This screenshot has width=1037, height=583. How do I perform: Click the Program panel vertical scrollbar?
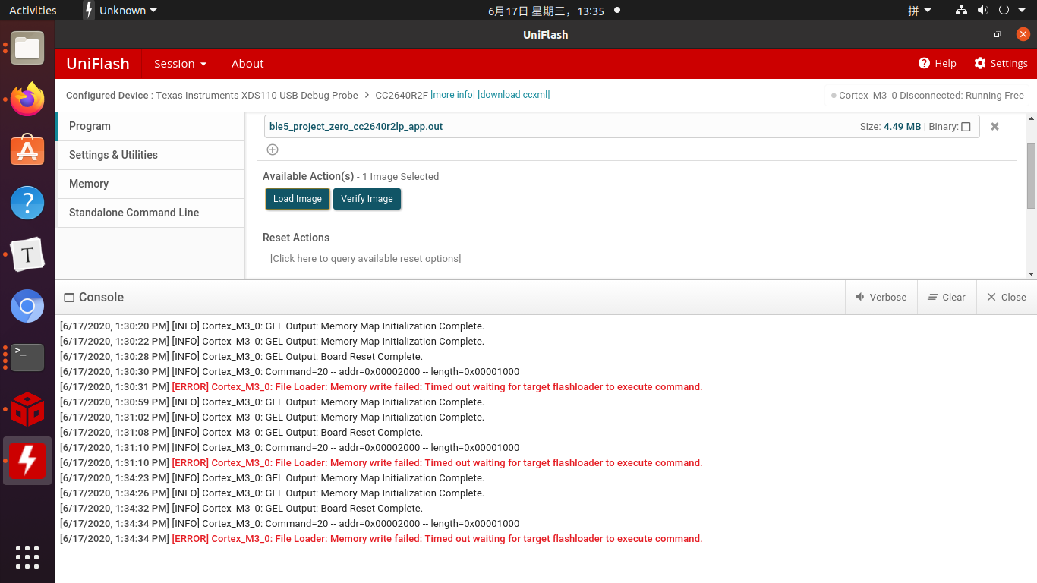point(1031,175)
